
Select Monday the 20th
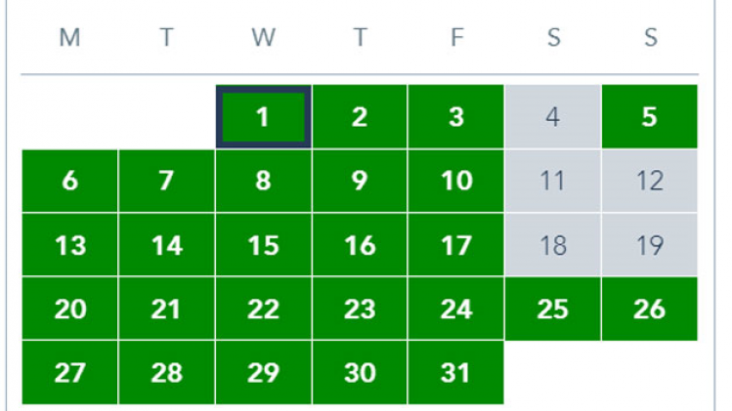(69, 309)
